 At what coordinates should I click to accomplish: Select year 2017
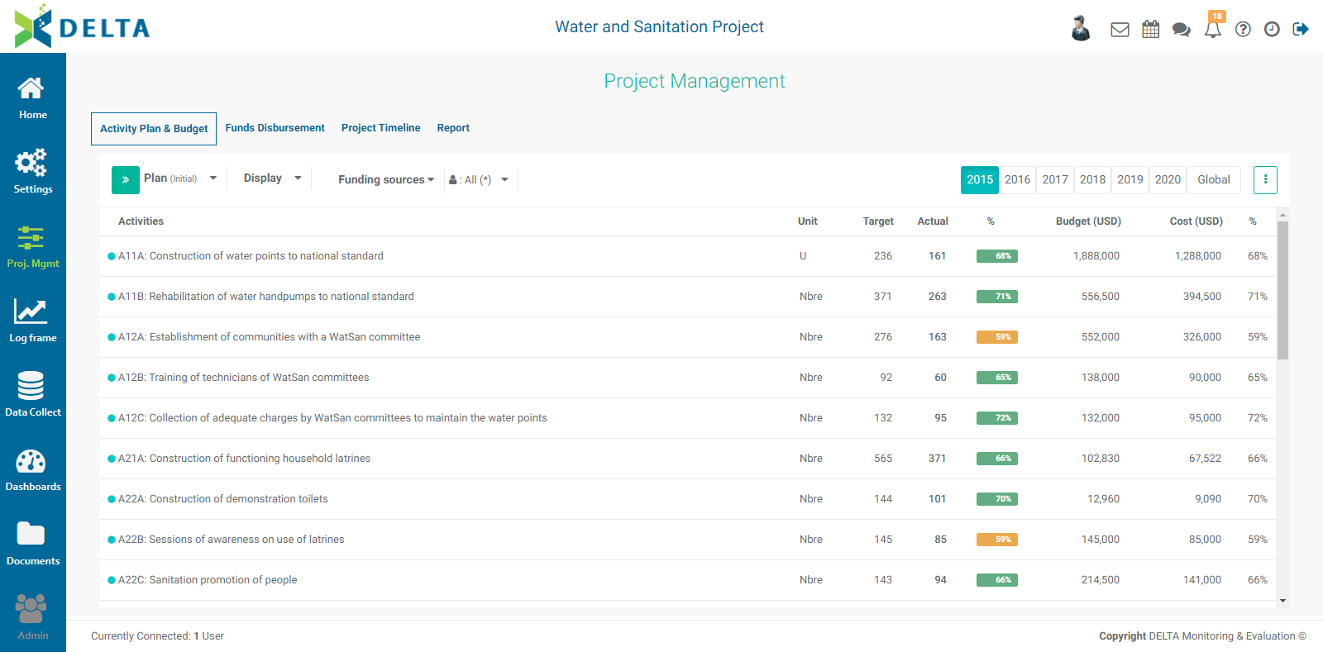1055,179
